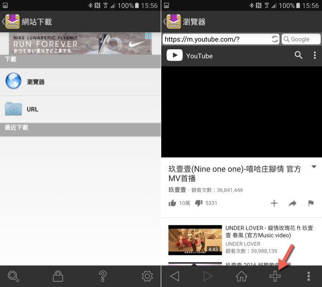322x287 pixels.
Task: Open settings gear icon
Action: [147, 276]
